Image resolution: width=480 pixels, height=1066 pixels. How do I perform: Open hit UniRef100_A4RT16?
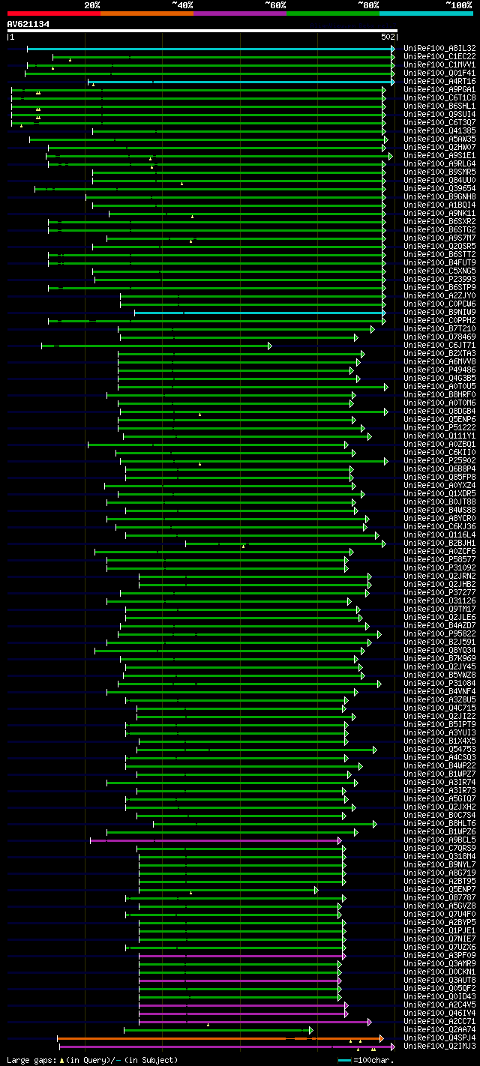[x=439, y=82]
